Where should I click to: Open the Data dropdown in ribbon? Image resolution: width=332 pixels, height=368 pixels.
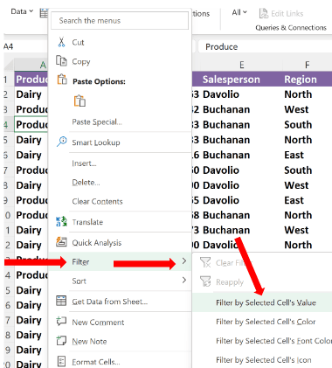22,11
